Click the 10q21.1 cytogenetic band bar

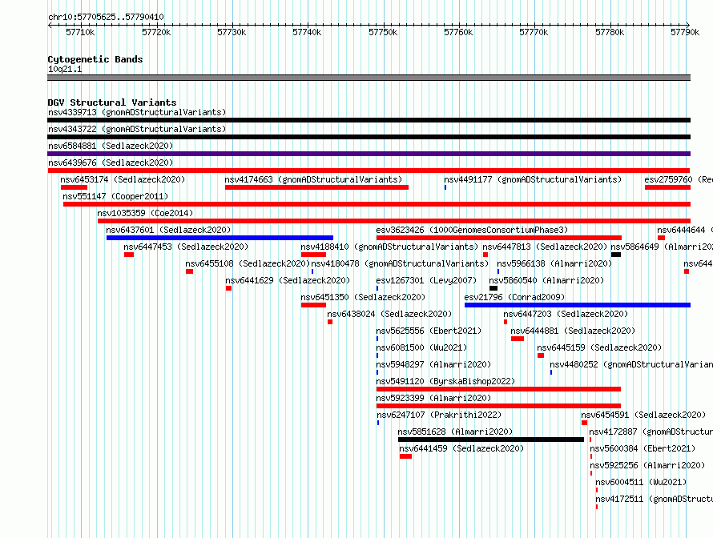[x=369, y=78]
